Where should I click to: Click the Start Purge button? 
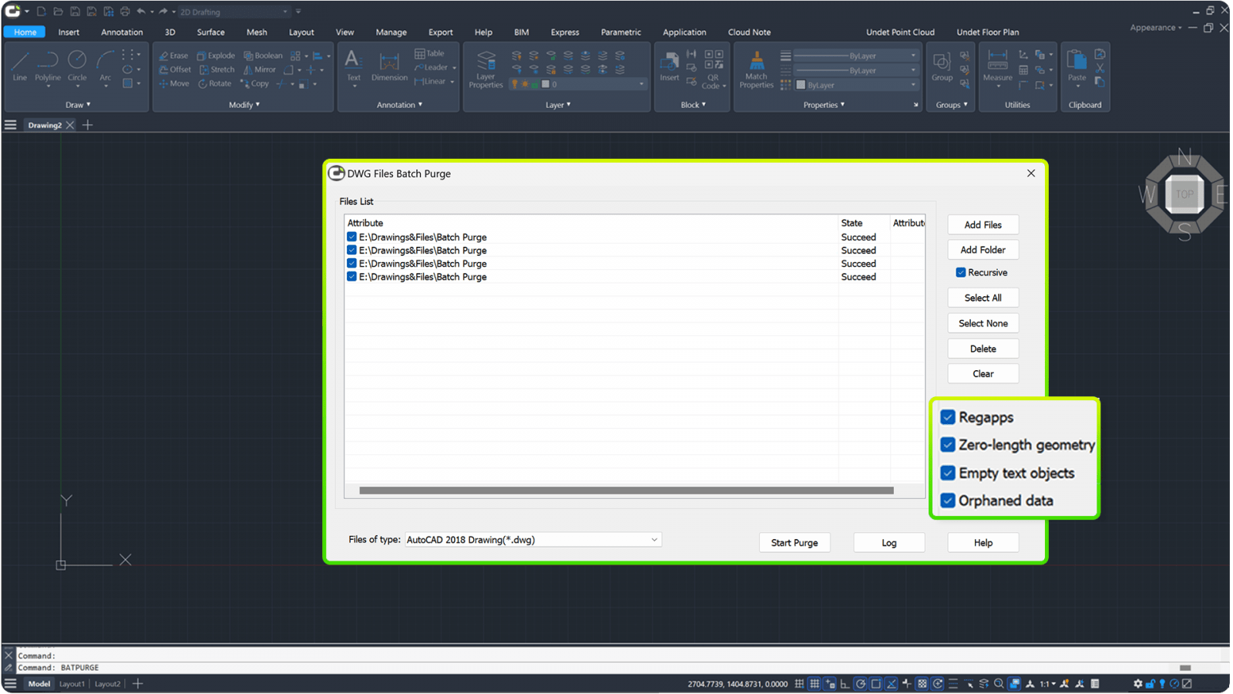pyautogui.click(x=794, y=543)
